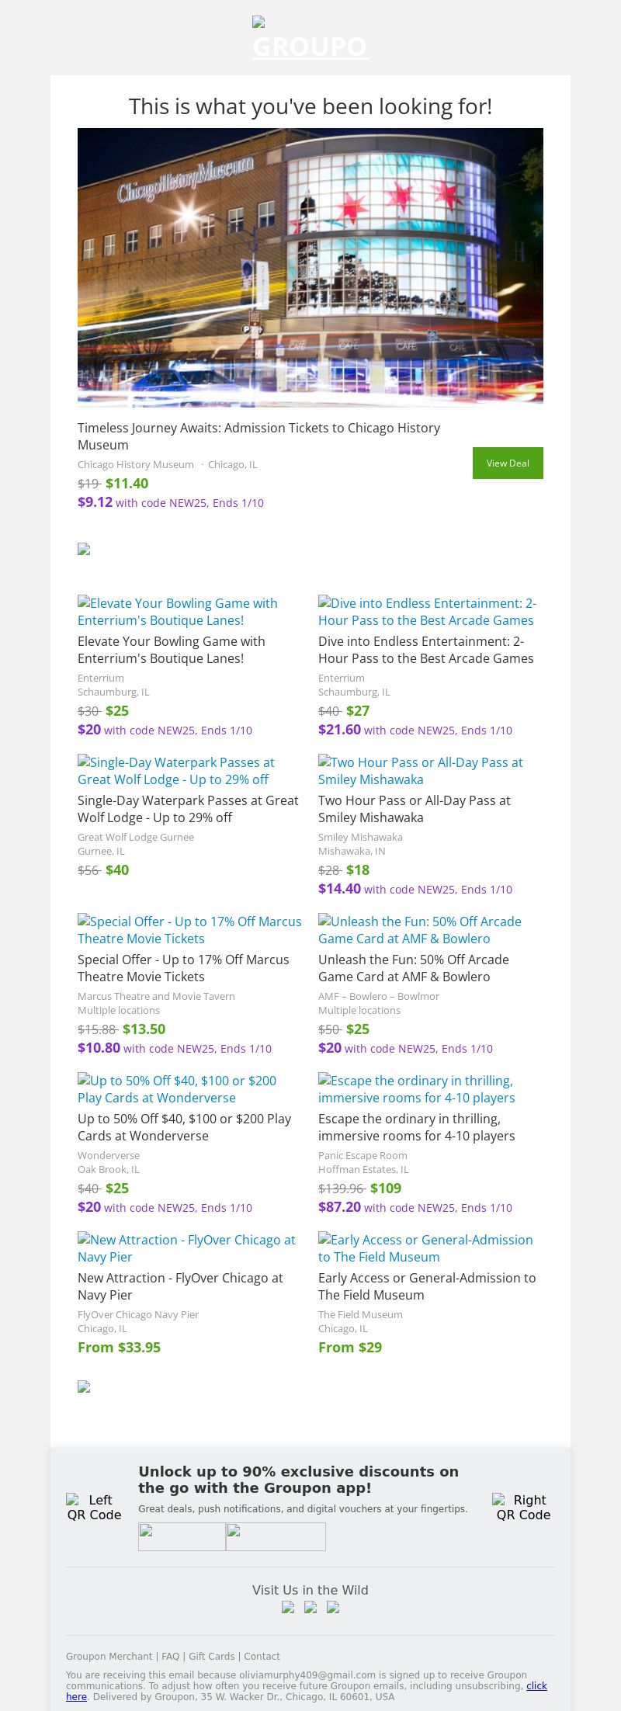
Task: Open the FlyOver Chicago at Navy Pier image link
Action: point(186,1248)
